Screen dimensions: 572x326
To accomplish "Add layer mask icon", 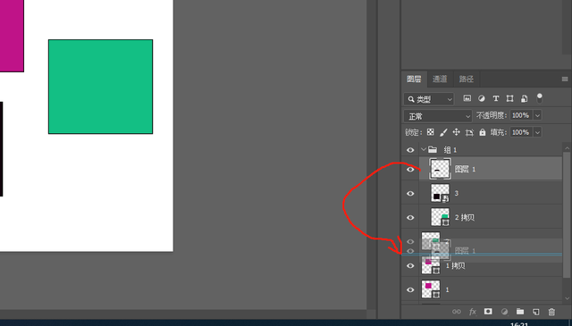I will click(488, 312).
